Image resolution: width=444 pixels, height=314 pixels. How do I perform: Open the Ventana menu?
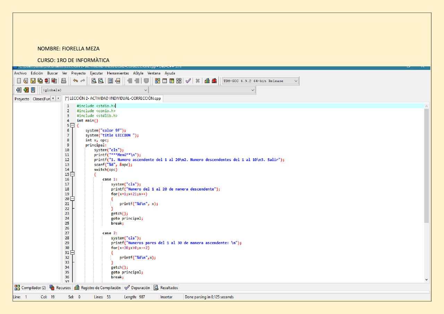point(154,73)
